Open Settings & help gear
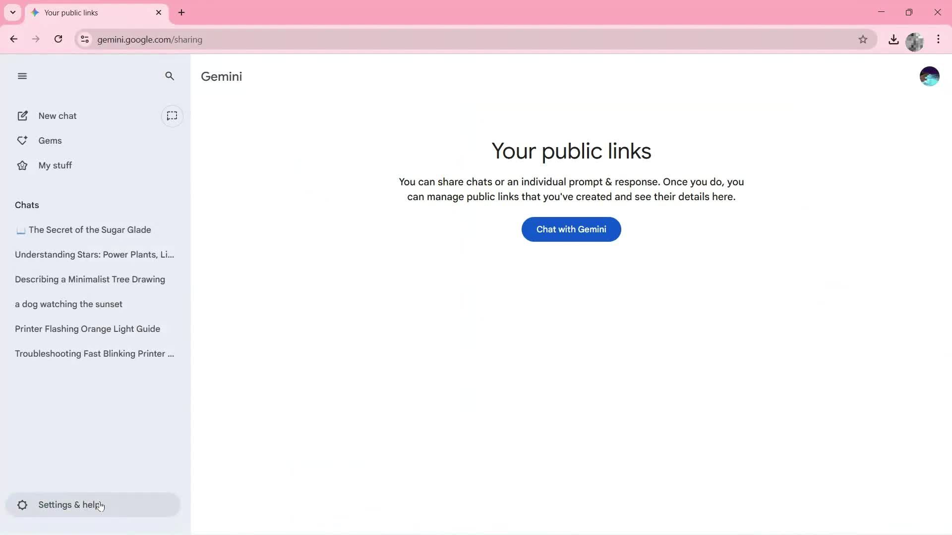This screenshot has width=952, height=535. point(22,505)
